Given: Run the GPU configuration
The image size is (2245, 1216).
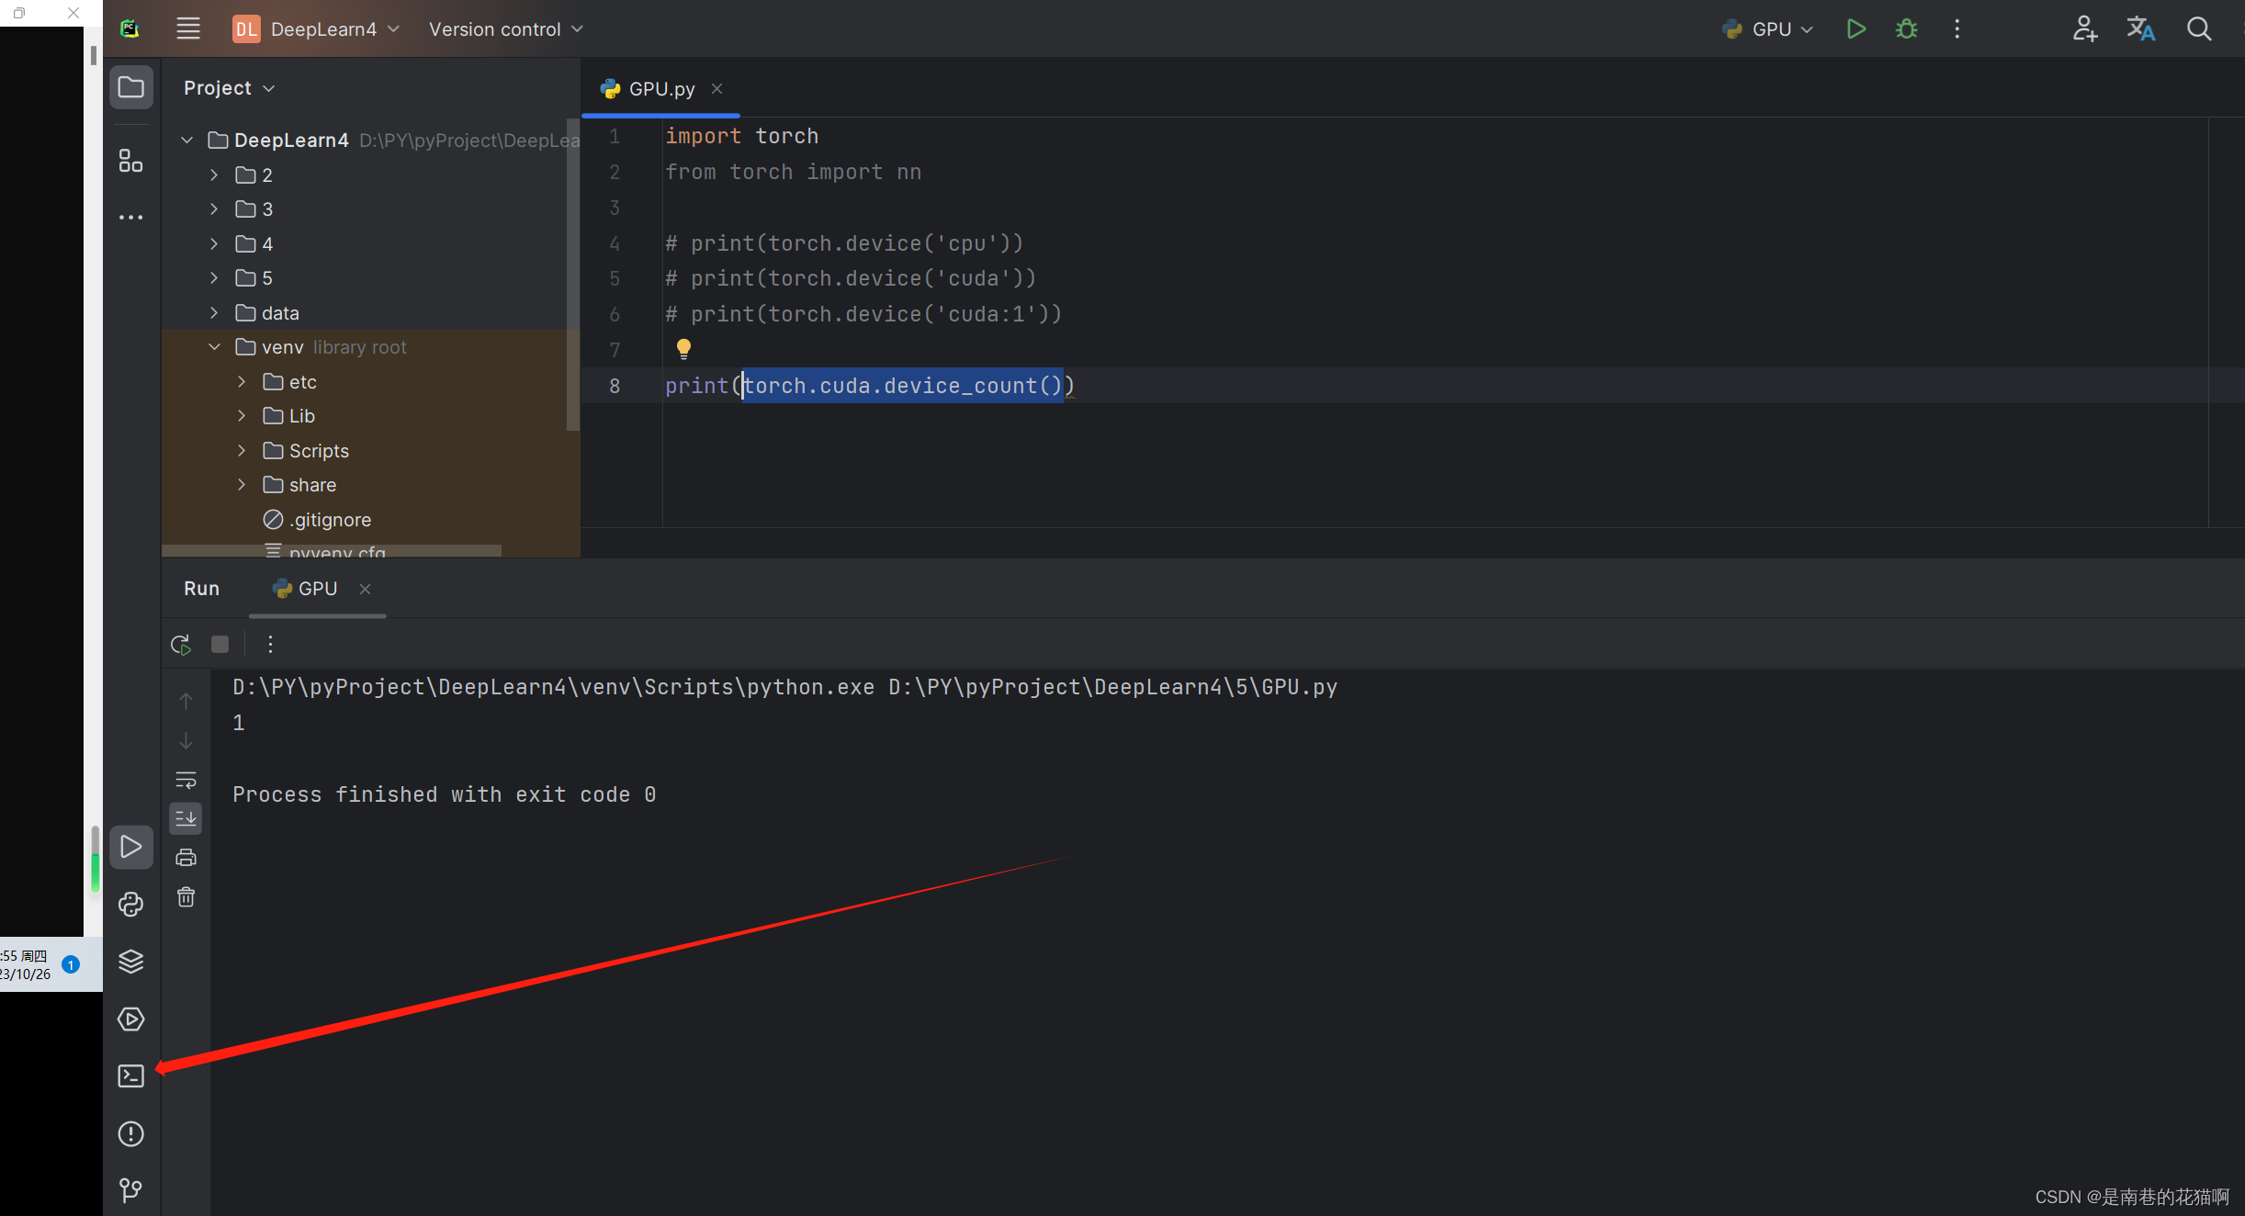Looking at the screenshot, I should tap(1856, 29).
